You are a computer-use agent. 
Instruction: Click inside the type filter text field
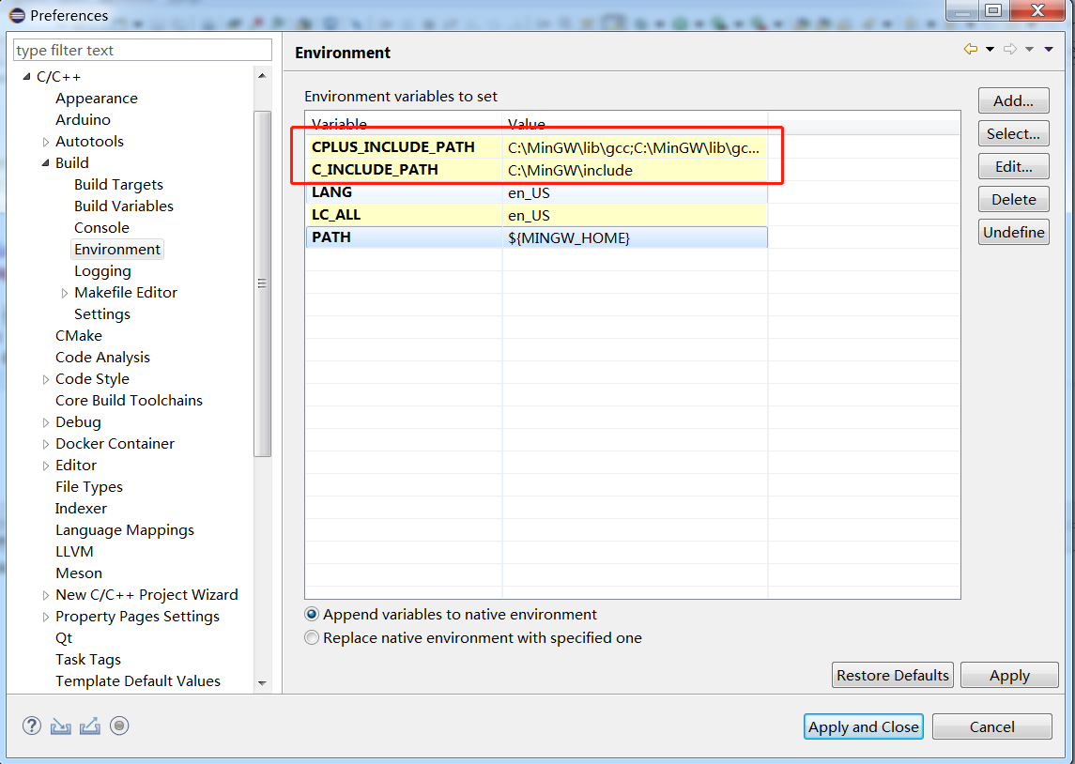click(142, 49)
